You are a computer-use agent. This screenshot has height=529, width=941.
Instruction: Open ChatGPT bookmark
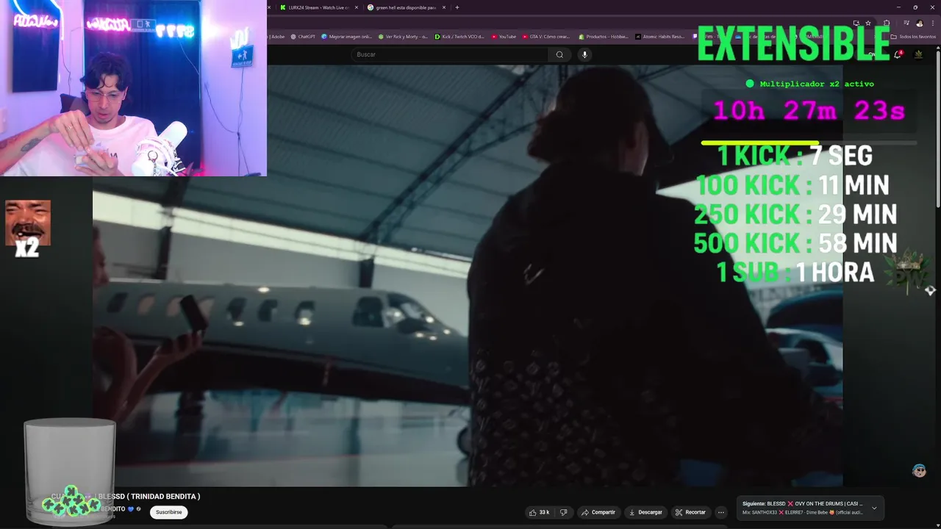point(303,36)
